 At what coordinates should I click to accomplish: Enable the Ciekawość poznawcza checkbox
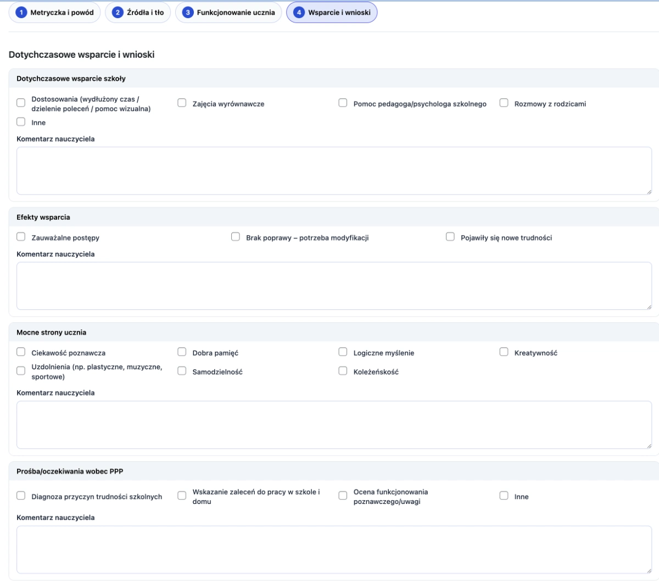coord(21,352)
